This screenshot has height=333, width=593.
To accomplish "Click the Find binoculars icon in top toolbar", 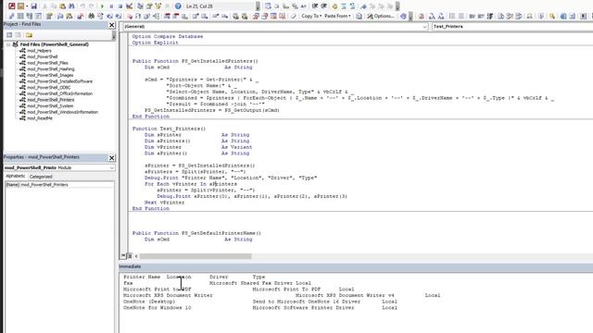I will point(71,6).
